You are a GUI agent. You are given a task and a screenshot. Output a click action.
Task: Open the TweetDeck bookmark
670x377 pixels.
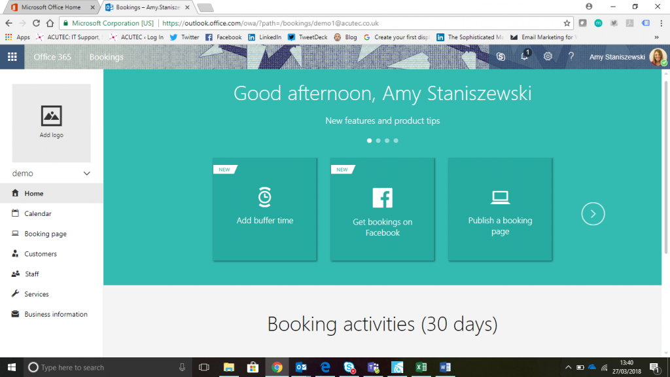[x=308, y=37]
